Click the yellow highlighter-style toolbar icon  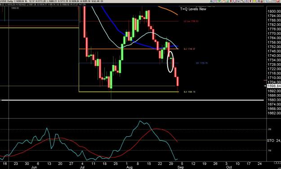[x=254, y=1]
